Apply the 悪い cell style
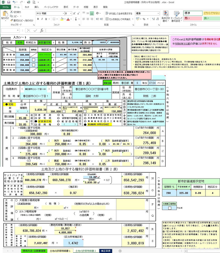 pyautogui.click(x=193, y=18)
